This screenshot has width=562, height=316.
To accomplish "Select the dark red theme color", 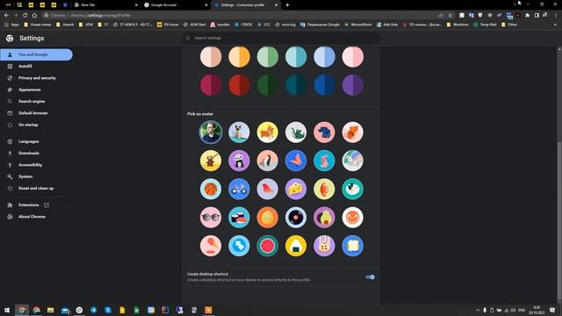I will [x=239, y=85].
